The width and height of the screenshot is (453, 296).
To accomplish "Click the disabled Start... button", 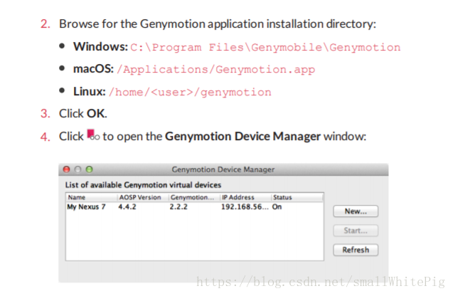I will pyautogui.click(x=356, y=231).
